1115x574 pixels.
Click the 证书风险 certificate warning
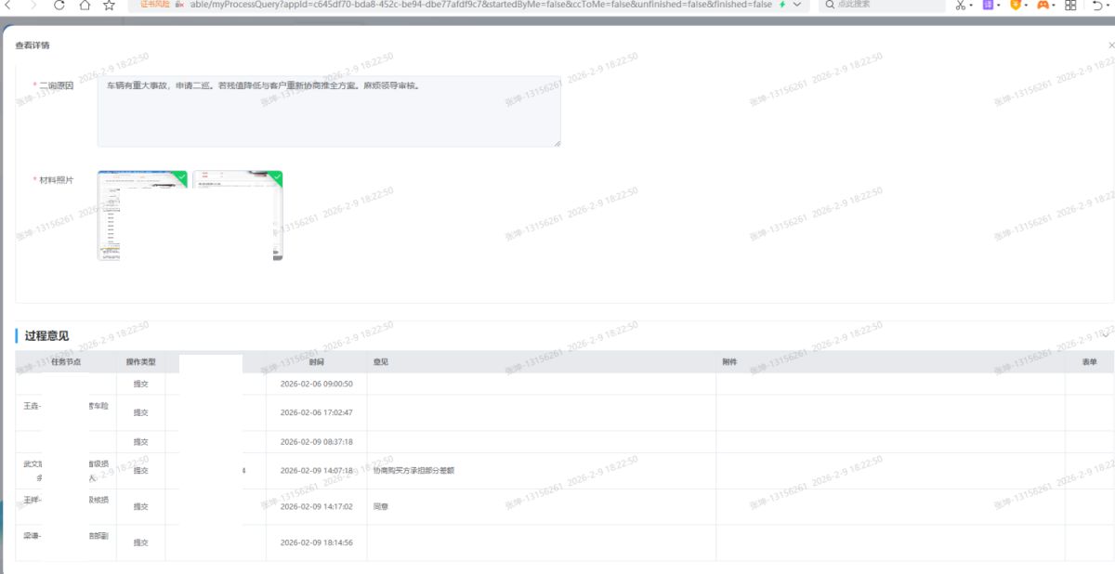155,5
